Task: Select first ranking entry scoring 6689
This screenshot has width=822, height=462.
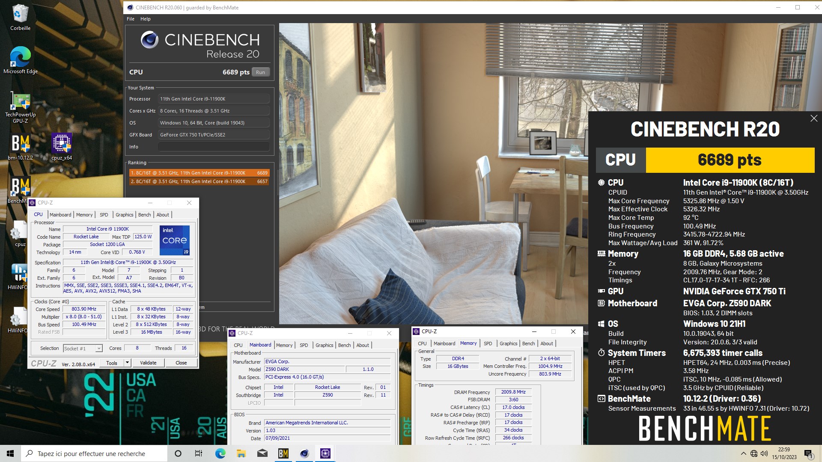Action: 199,173
